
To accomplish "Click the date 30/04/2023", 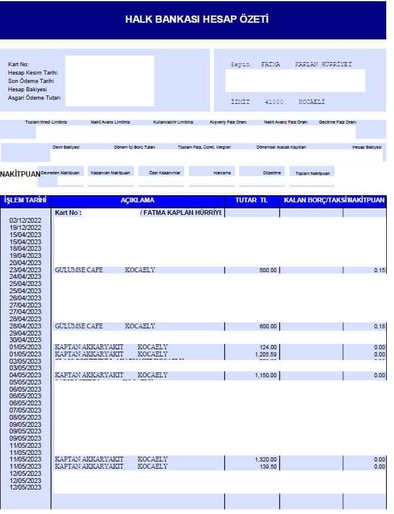I will pyautogui.click(x=25, y=340).
